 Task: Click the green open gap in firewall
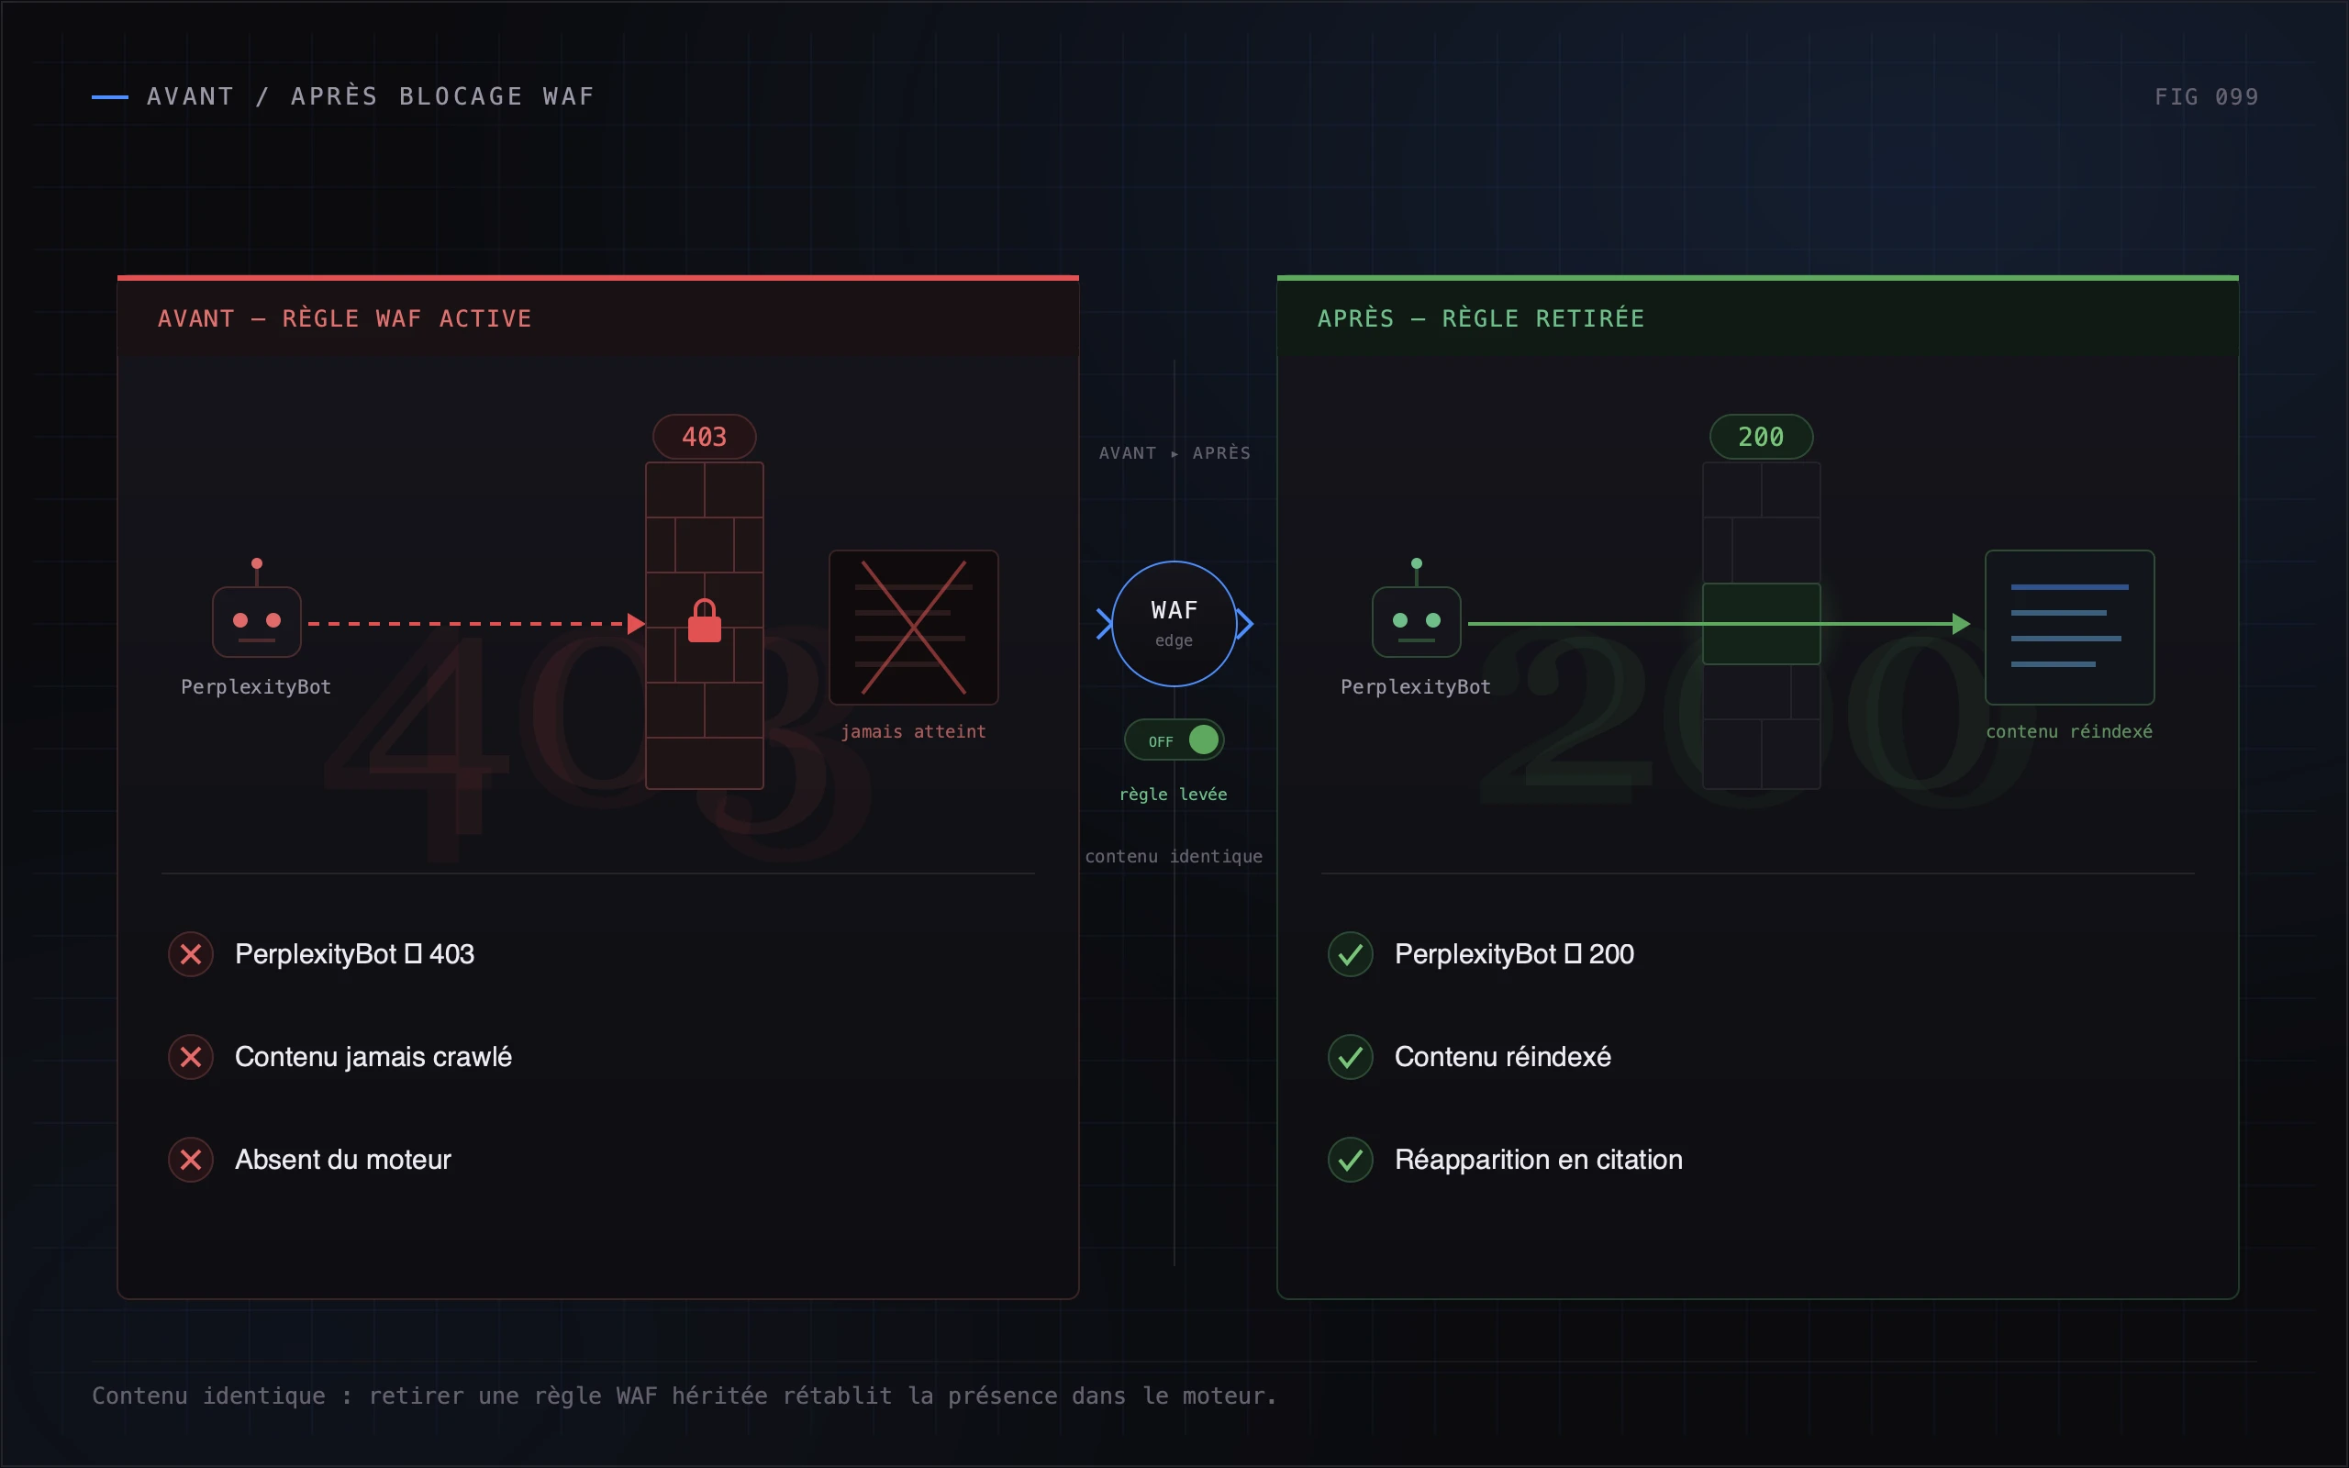point(1762,623)
